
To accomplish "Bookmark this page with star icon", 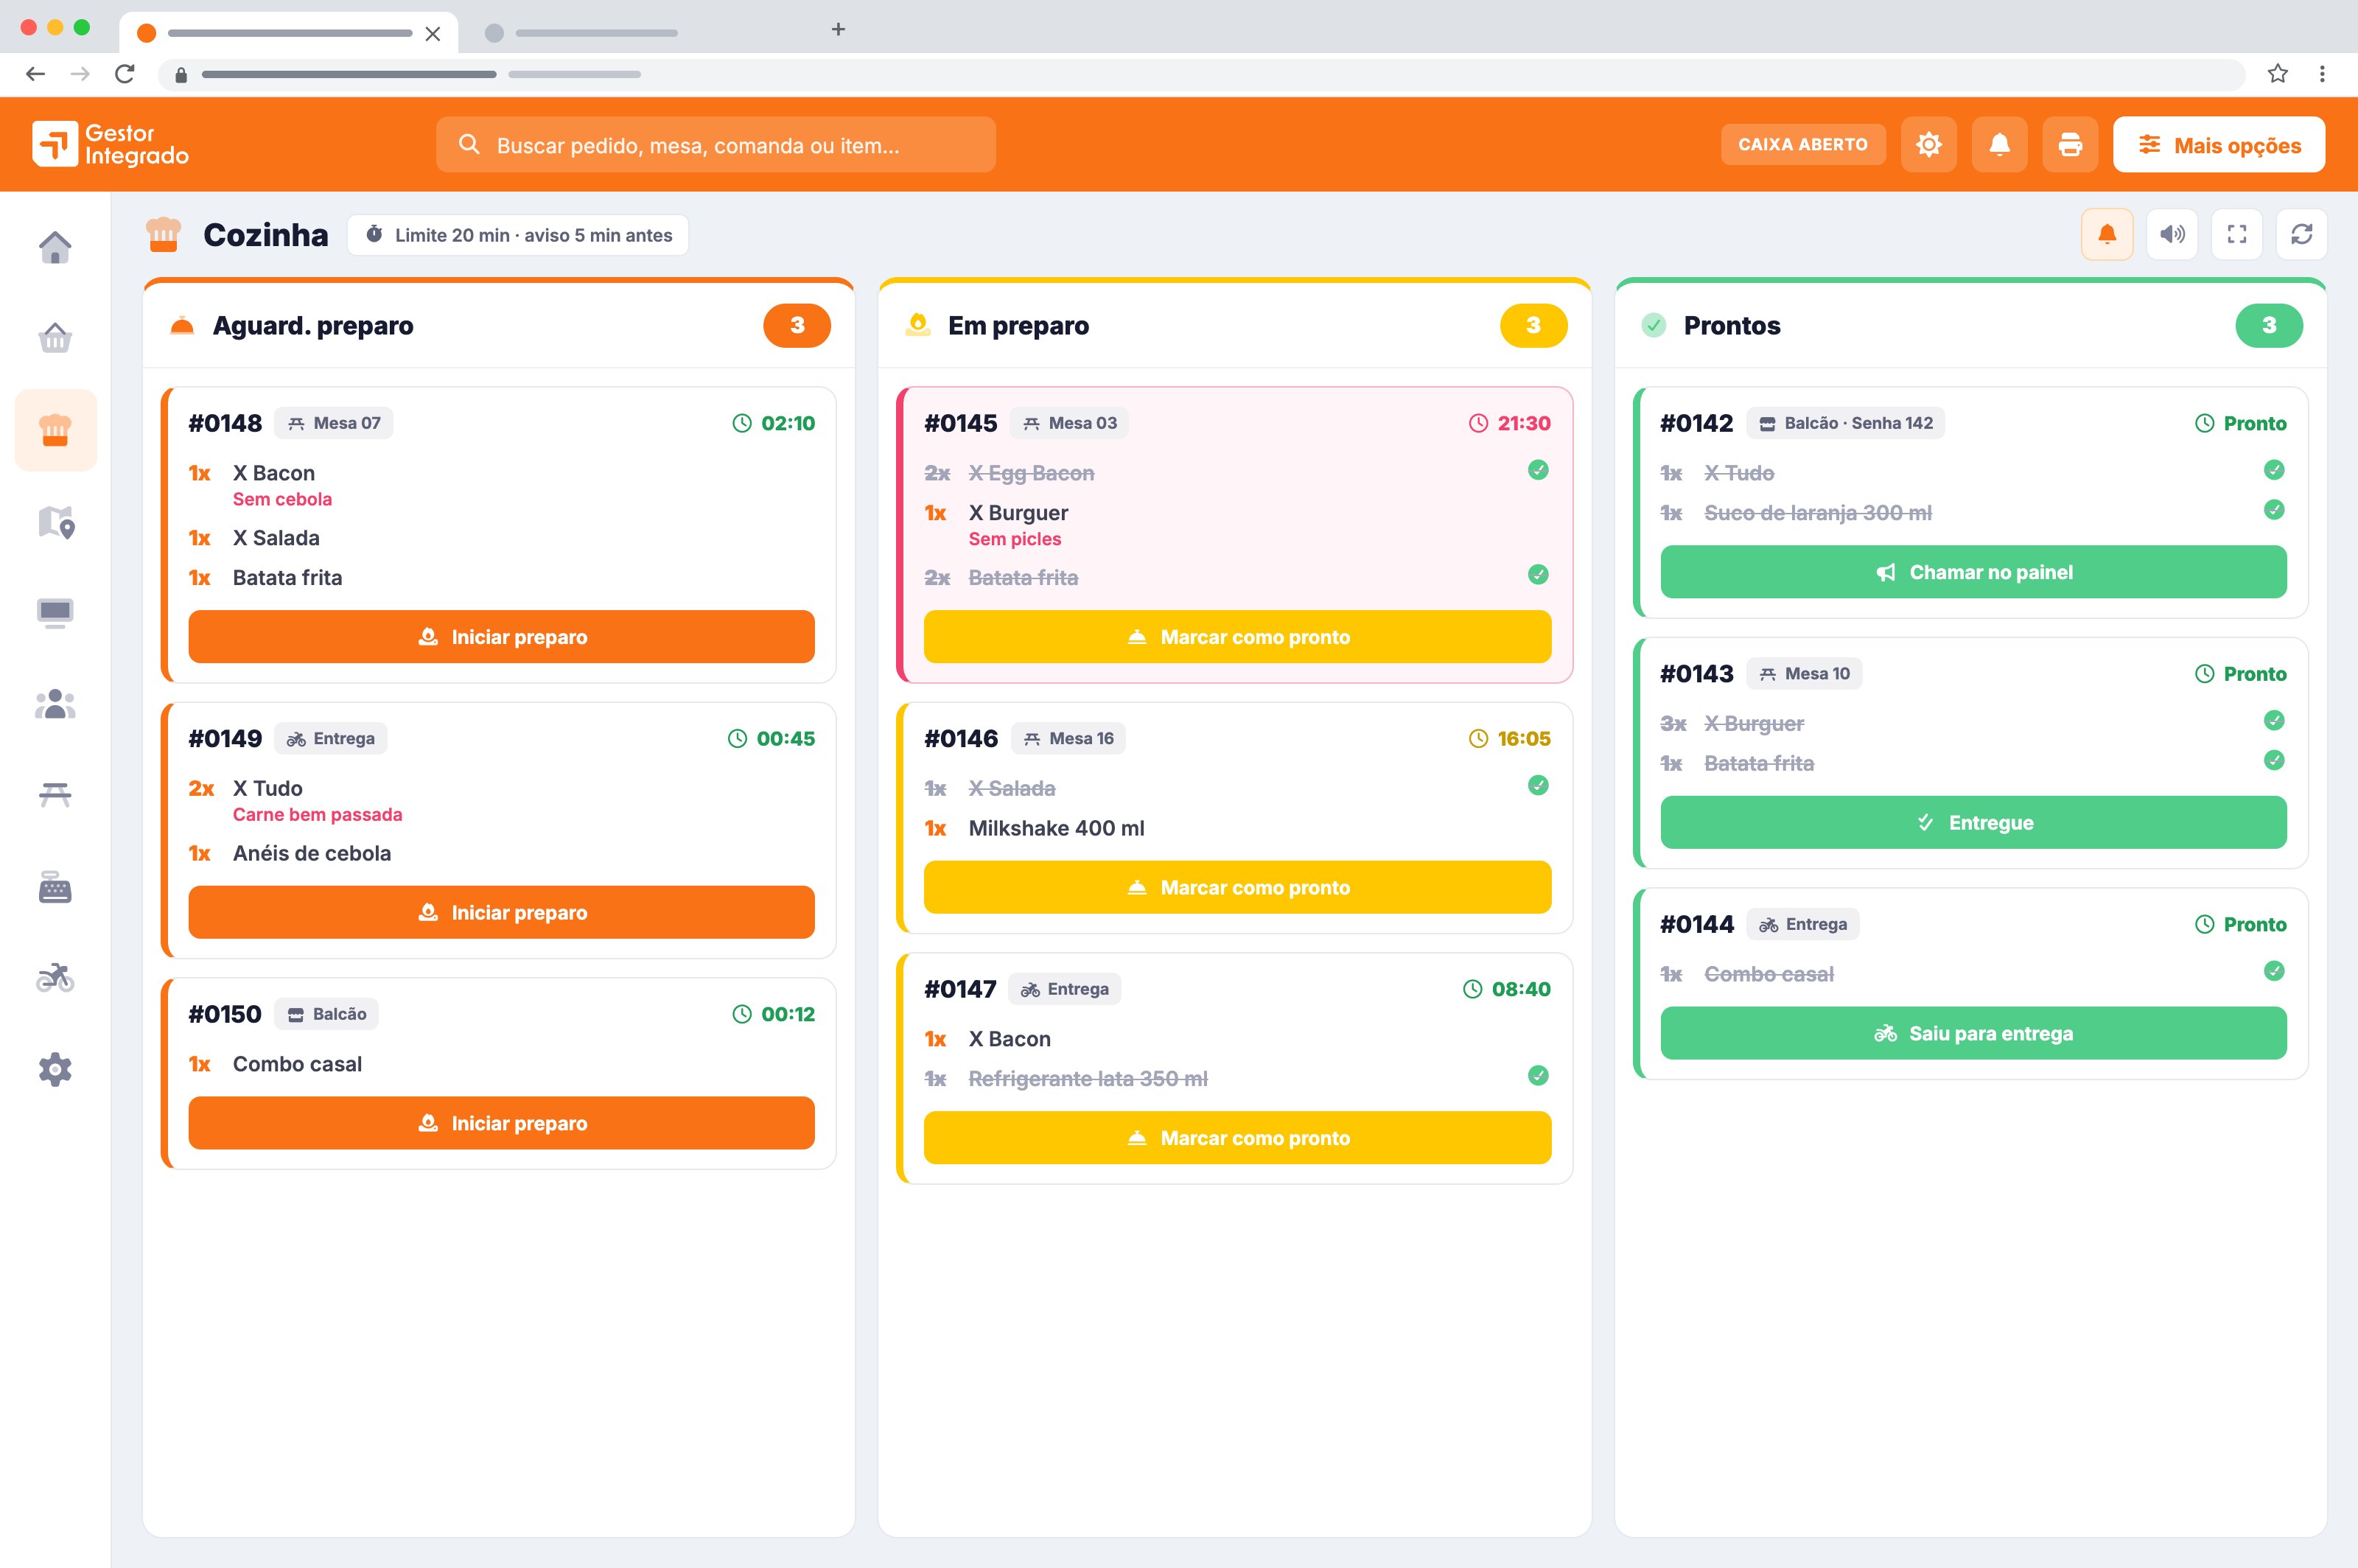I will (x=2278, y=73).
